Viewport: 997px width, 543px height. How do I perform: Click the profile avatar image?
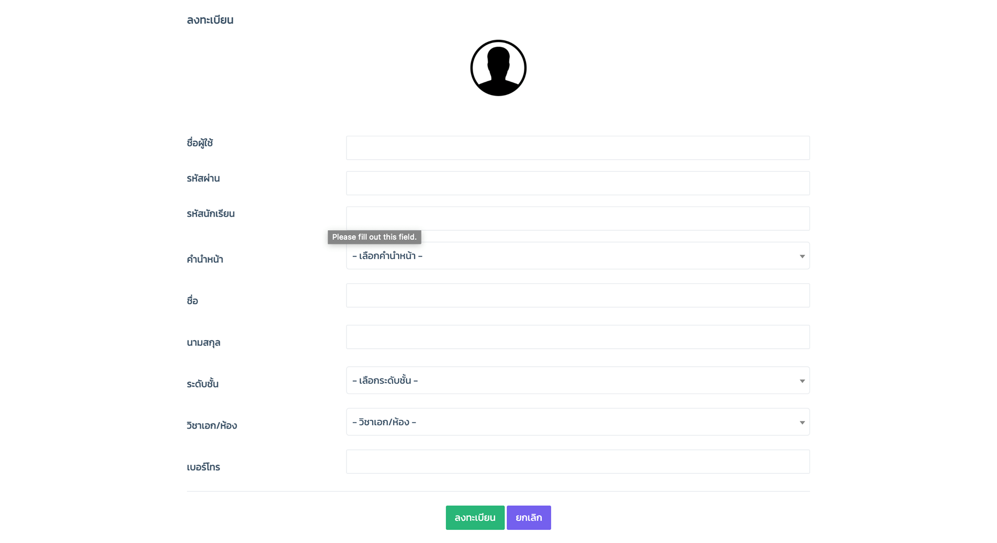click(498, 68)
